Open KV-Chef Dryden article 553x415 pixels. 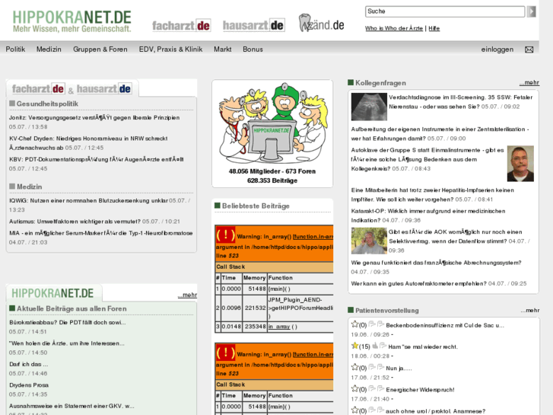tap(88, 143)
